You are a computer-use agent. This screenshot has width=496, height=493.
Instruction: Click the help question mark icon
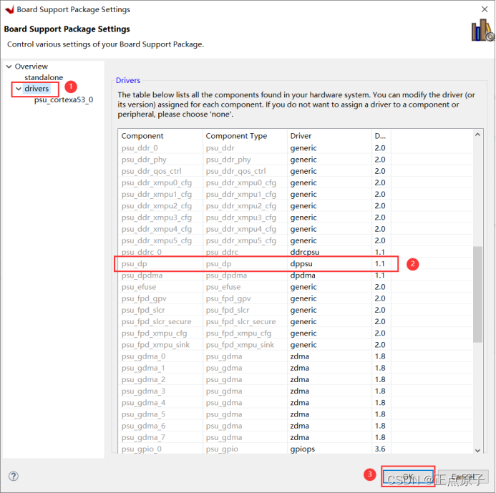point(14,476)
